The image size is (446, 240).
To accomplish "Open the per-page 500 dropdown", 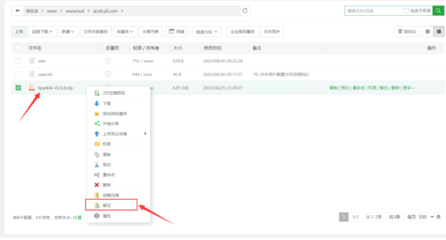I will point(426,217).
